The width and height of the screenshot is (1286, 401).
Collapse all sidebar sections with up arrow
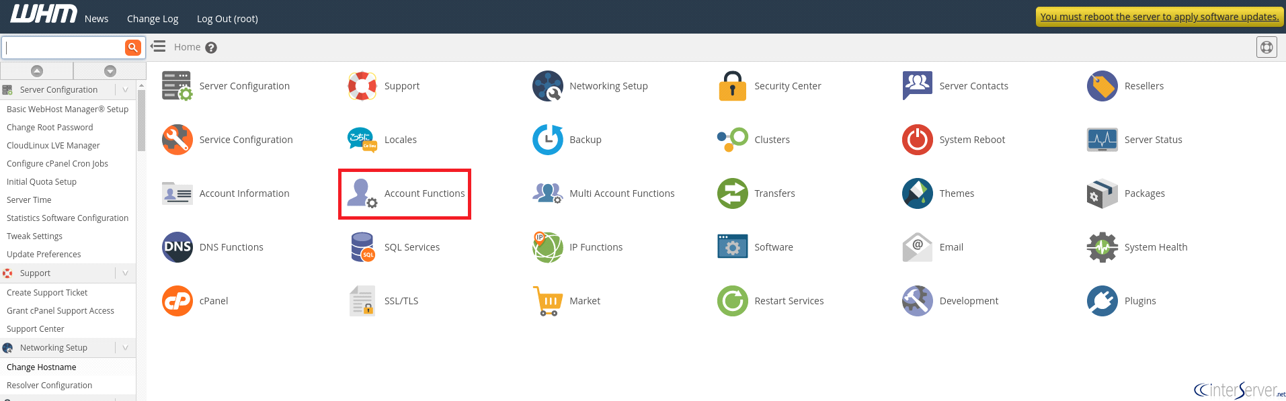(37, 71)
